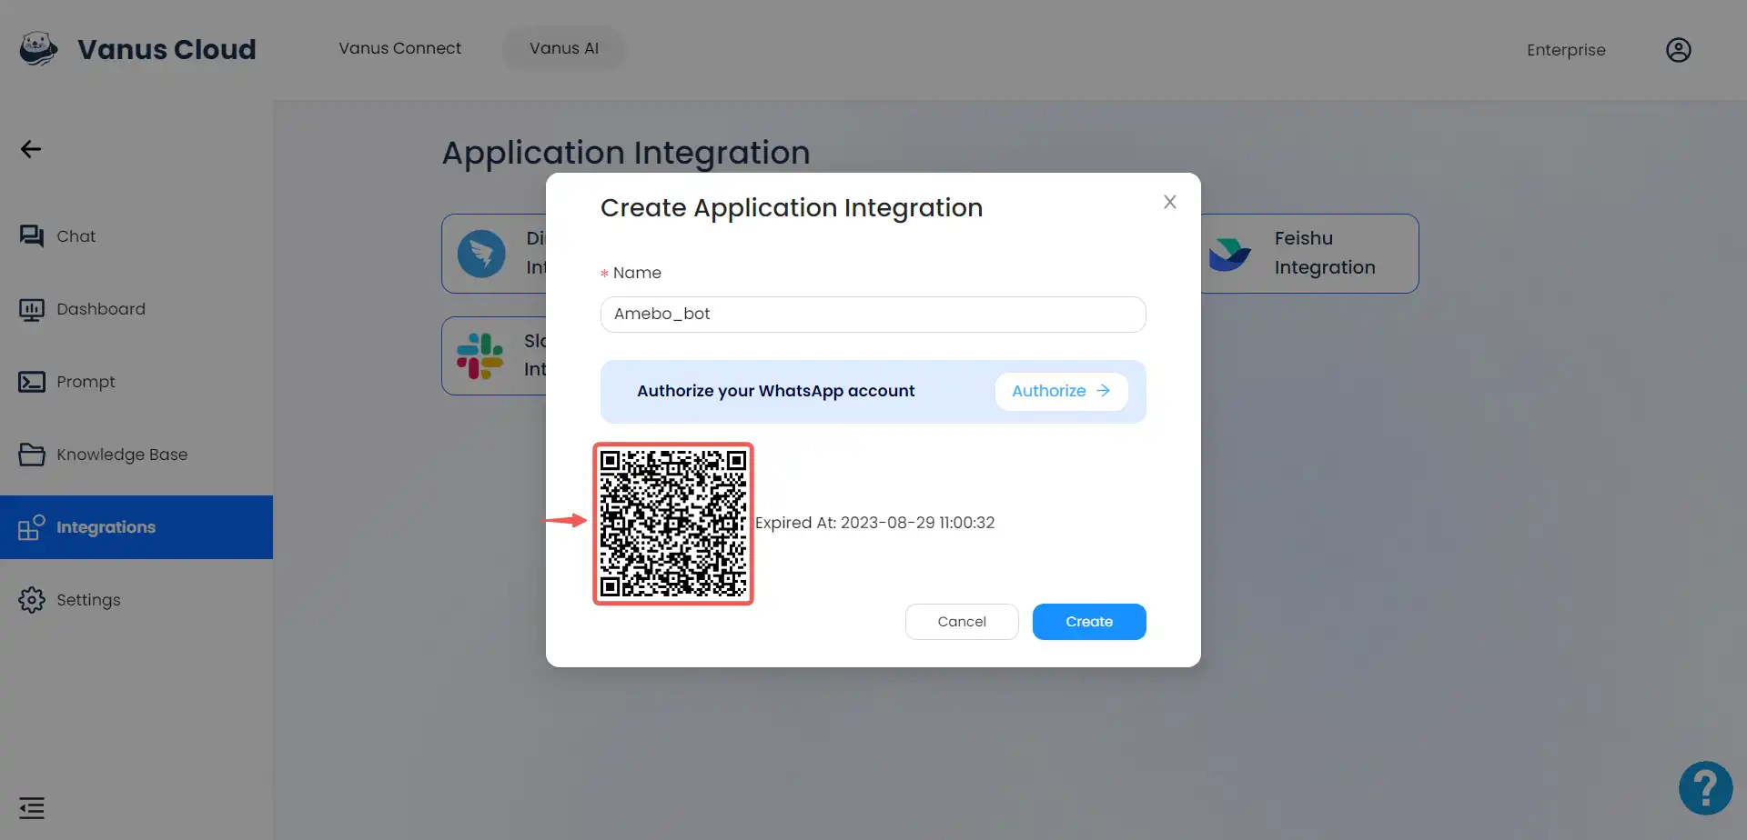Switch to the Vanus AI tab
The width and height of the screenshot is (1747, 840).
pos(564,48)
